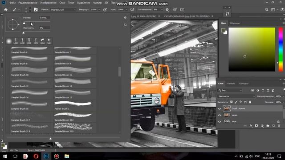This screenshot has height=160, width=285.
Task: Open the Текст menu
Action: point(71,3)
